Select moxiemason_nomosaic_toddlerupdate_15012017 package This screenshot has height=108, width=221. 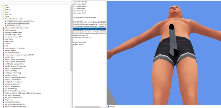tap(19, 55)
